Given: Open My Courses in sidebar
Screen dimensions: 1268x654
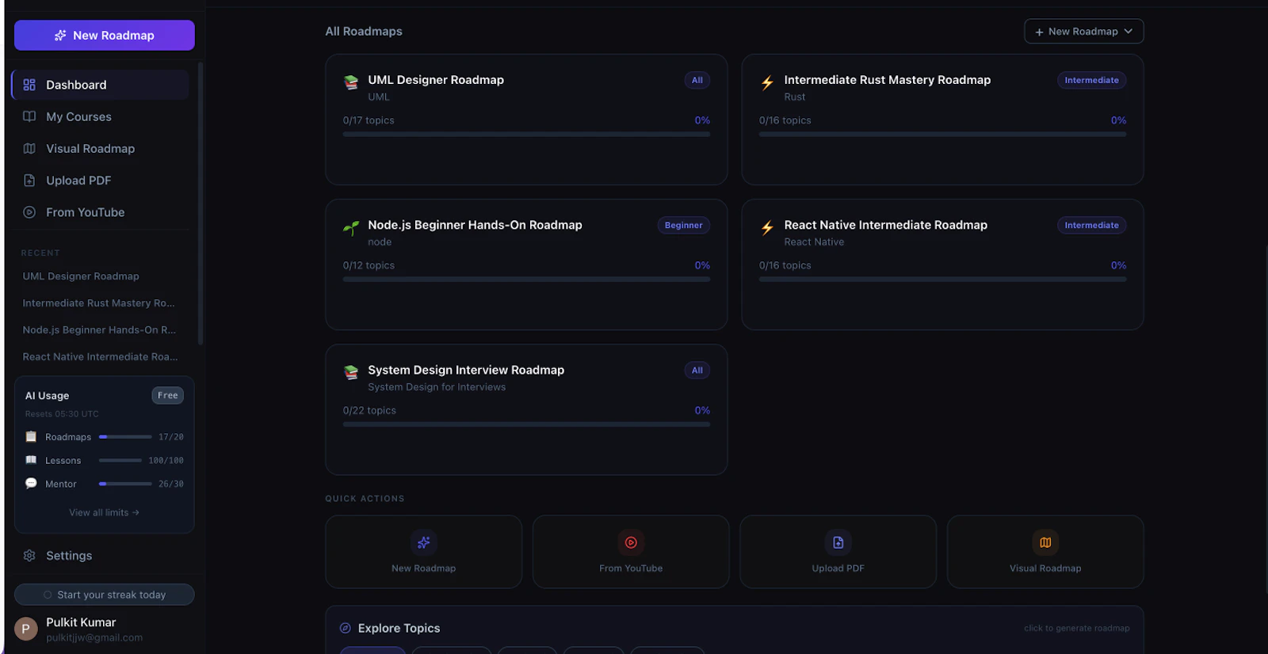Looking at the screenshot, I should pos(100,116).
